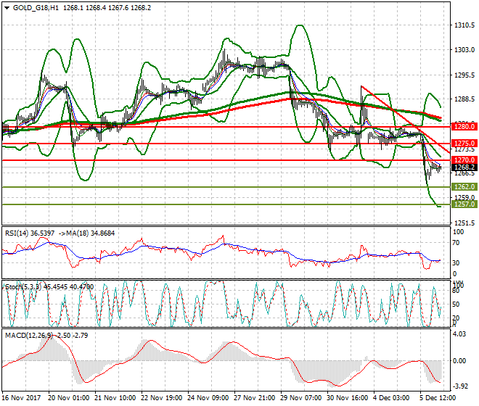Click the 5 Dec 12:00 time label
This screenshot has height=406, width=479.
[x=438, y=398]
